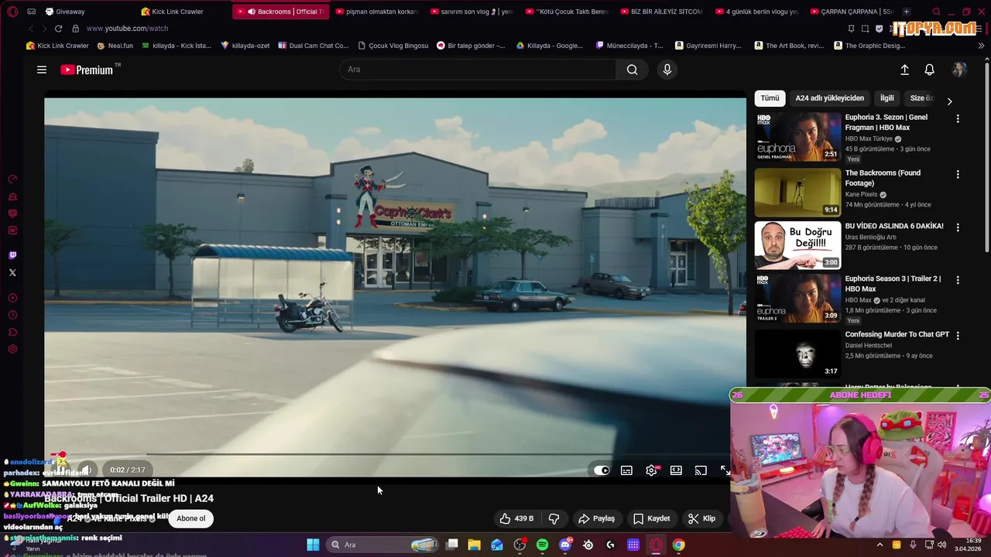Viewport: 991px width, 557px height.
Task: Show hidden system tray icons
Action: coord(880,545)
